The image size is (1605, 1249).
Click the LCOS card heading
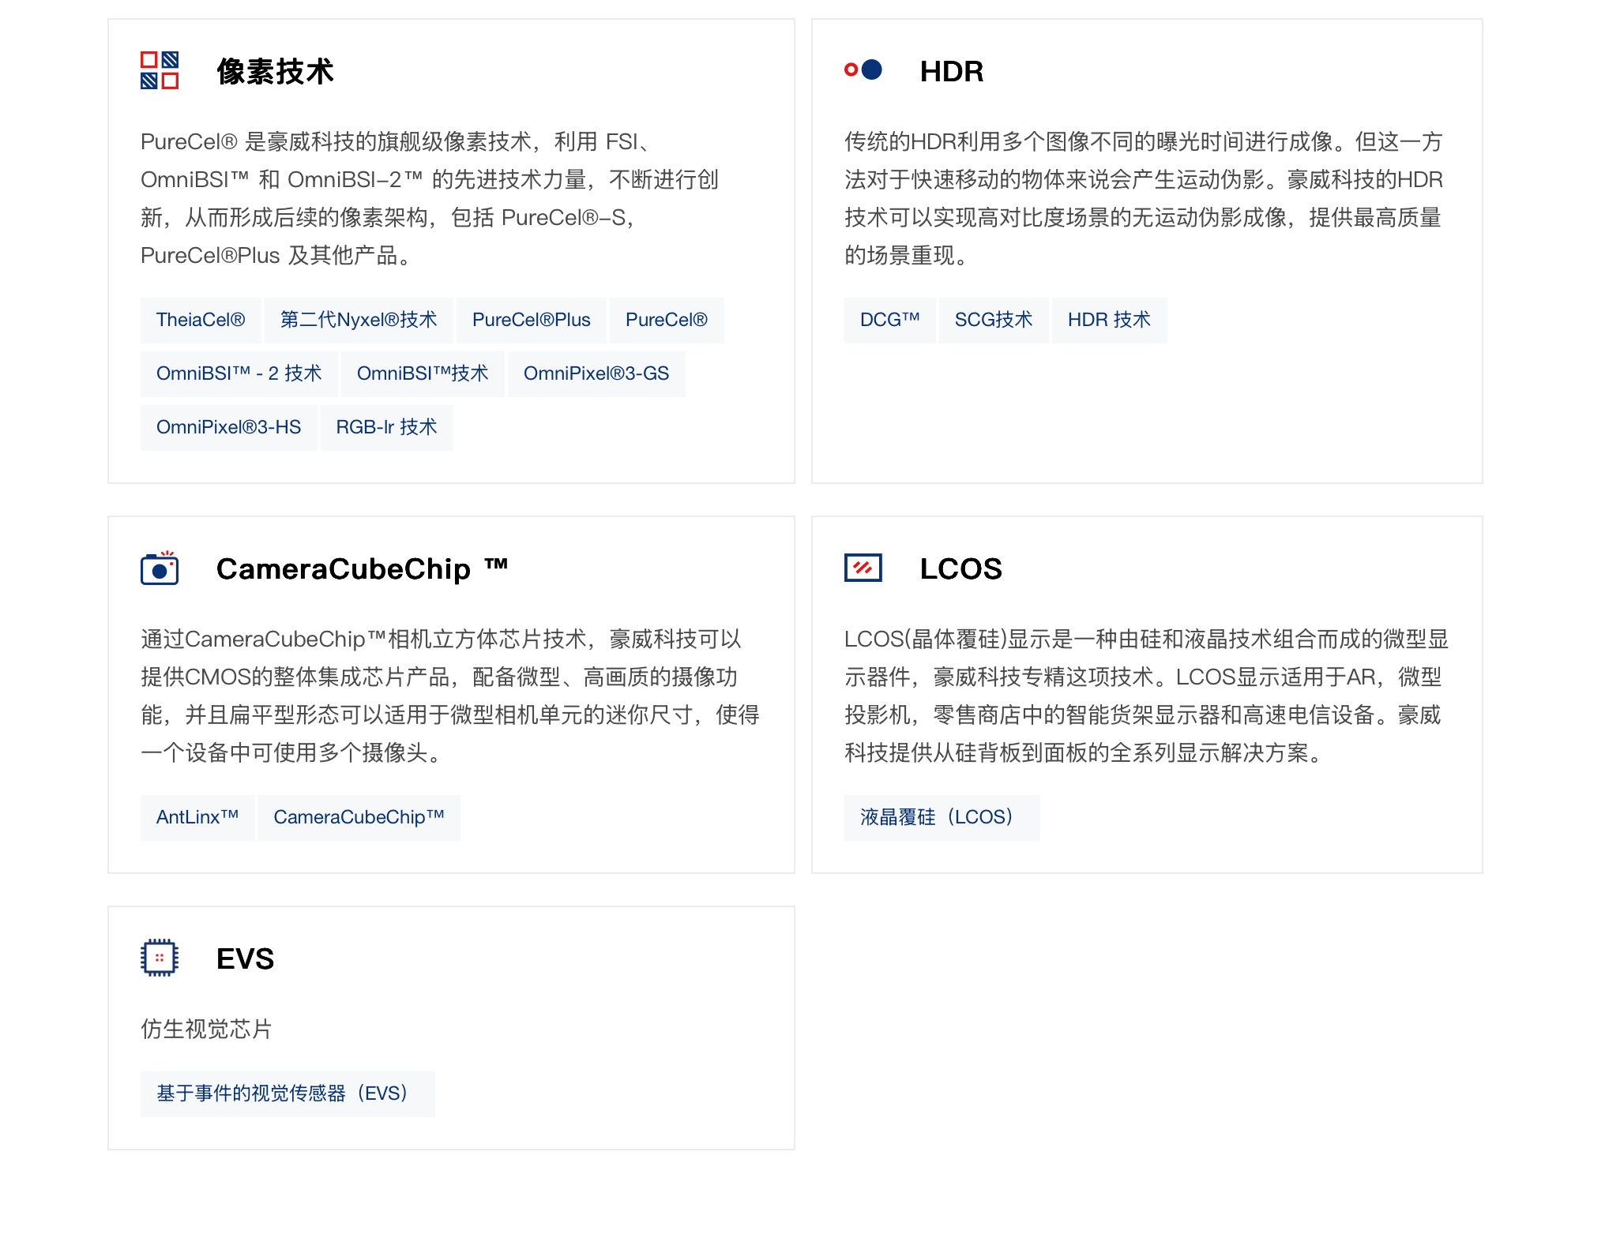click(961, 568)
